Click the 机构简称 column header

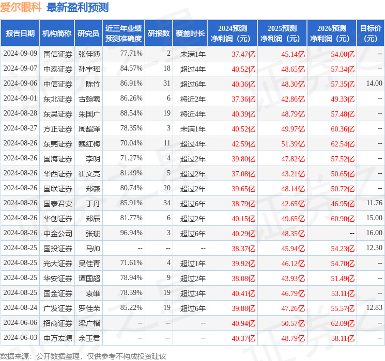(57, 34)
